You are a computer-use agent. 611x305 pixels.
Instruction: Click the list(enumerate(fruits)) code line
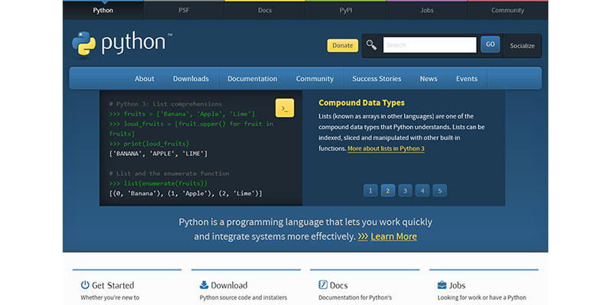(158, 183)
